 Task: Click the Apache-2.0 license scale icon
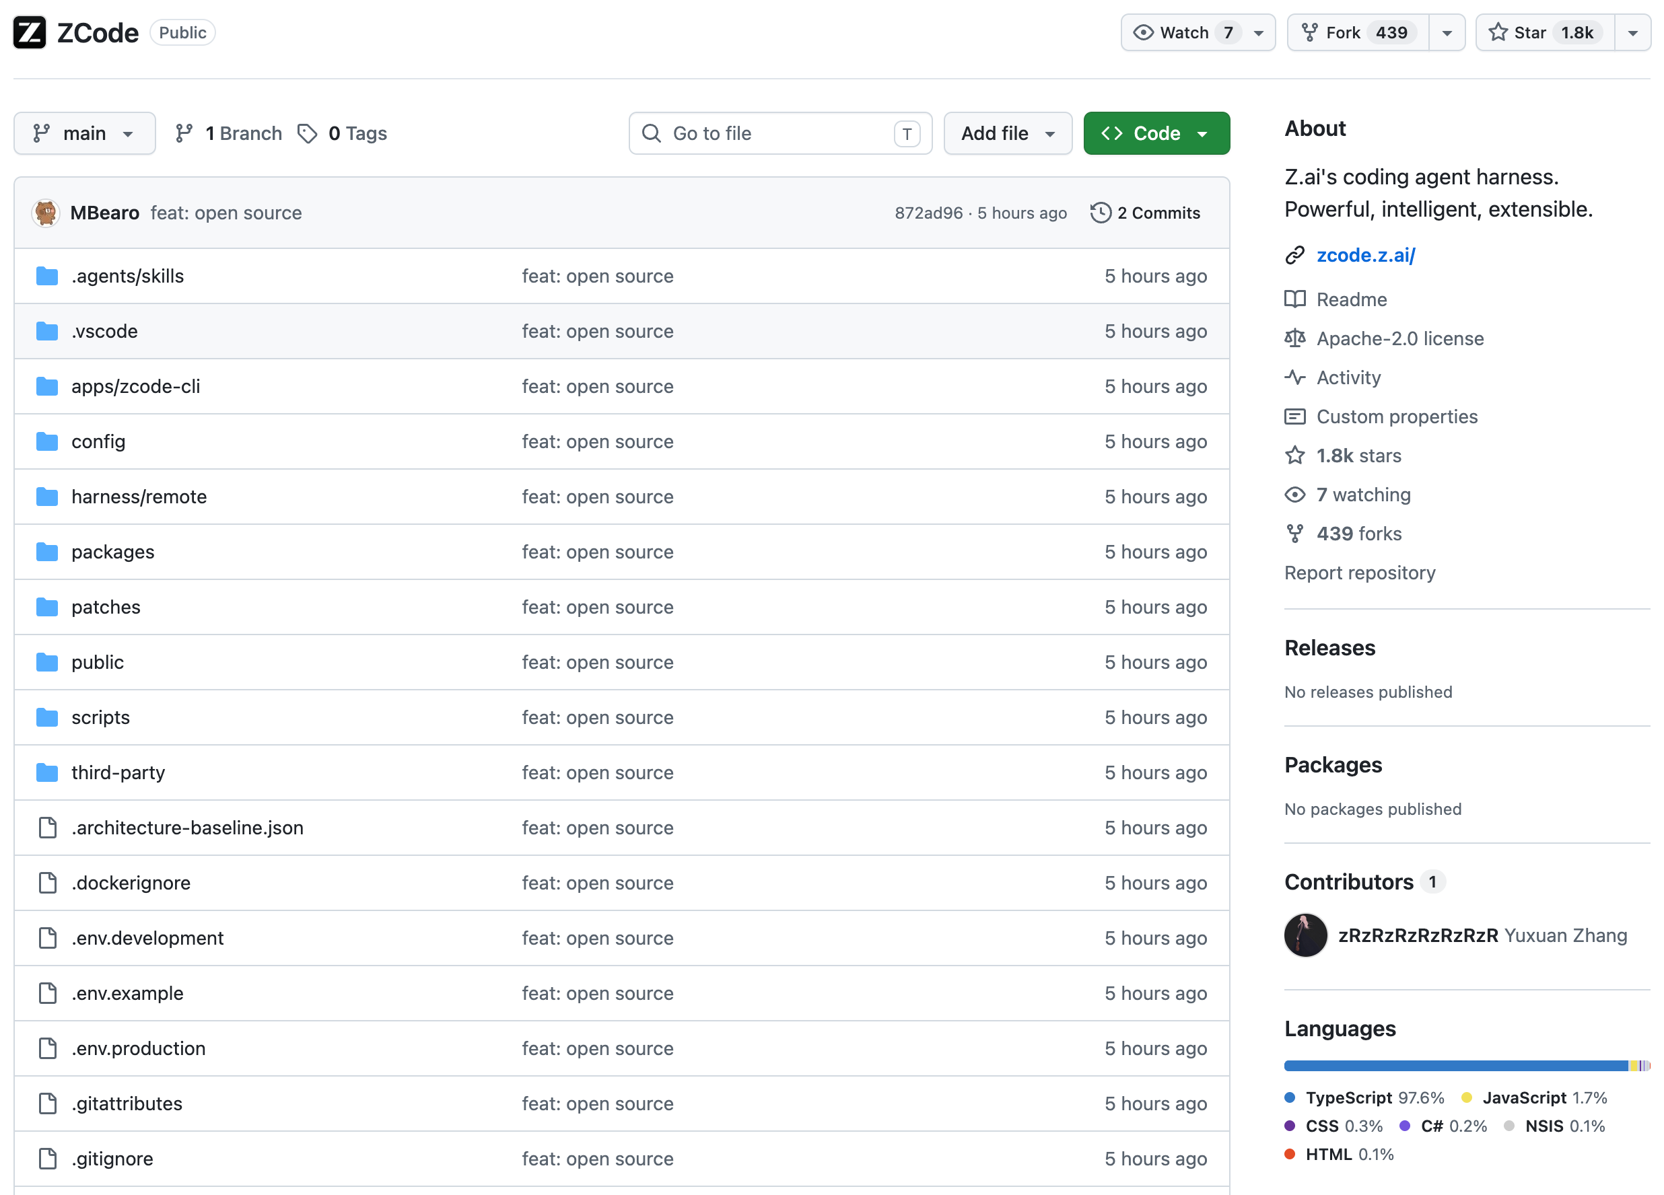tap(1295, 338)
